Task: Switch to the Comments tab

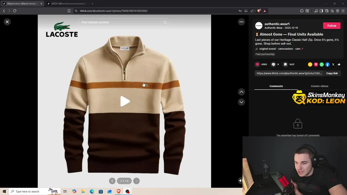Action: pyautogui.click(x=276, y=86)
